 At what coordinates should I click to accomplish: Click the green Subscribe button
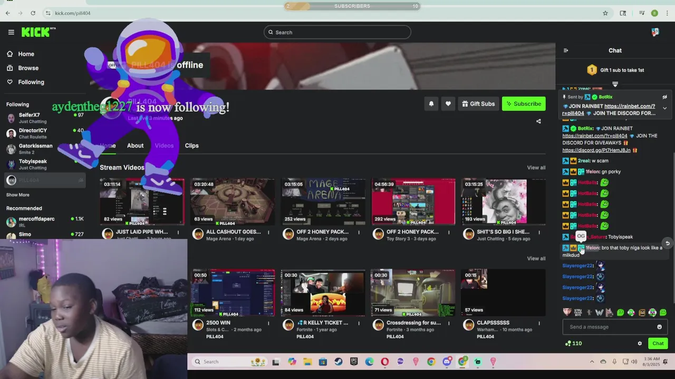coord(524,104)
